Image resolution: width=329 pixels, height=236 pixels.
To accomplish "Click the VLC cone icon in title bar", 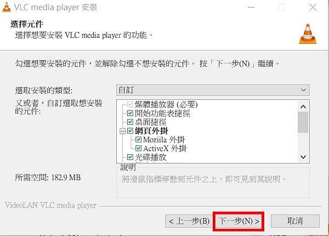I will [x=6, y=7].
